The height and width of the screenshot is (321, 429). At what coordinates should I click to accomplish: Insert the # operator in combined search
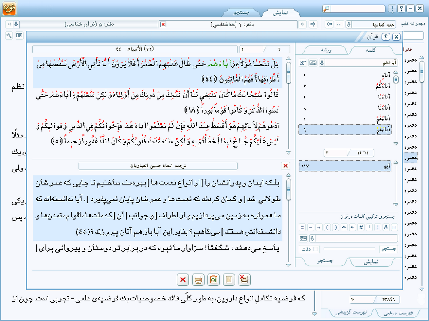click(x=361, y=227)
